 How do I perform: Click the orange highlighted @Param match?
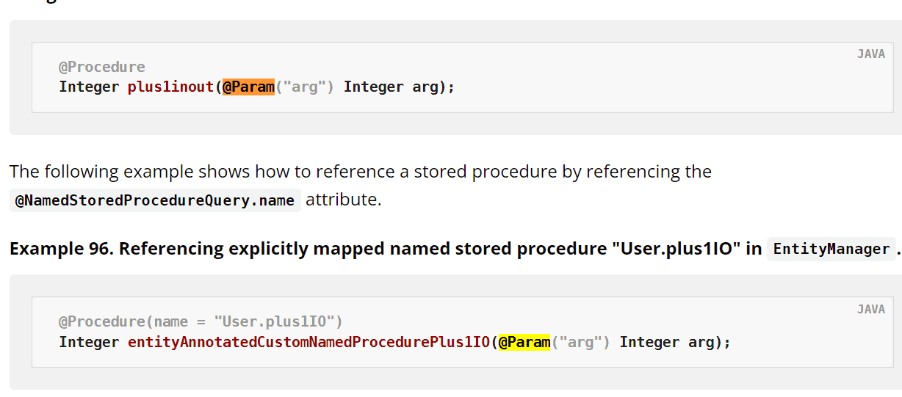click(248, 87)
